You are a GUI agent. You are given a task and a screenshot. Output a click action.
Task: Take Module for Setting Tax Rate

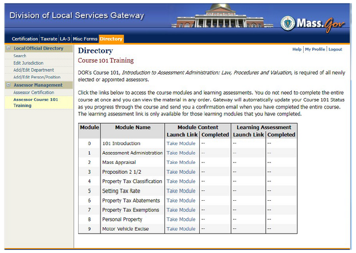(181, 191)
